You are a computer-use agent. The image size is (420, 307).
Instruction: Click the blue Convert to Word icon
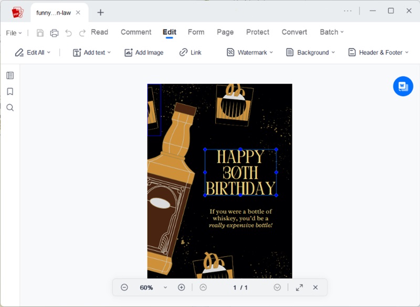click(x=403, y=86)
